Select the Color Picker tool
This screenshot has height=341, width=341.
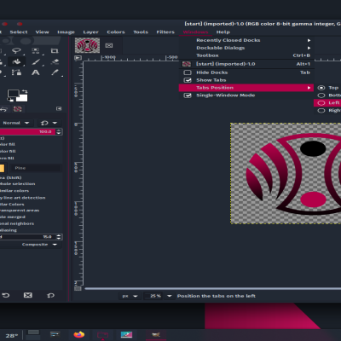[x=55, y=72]
